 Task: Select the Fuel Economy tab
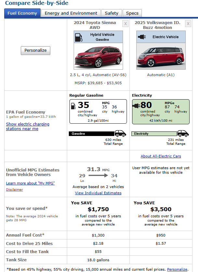click(x=22, y=13)
